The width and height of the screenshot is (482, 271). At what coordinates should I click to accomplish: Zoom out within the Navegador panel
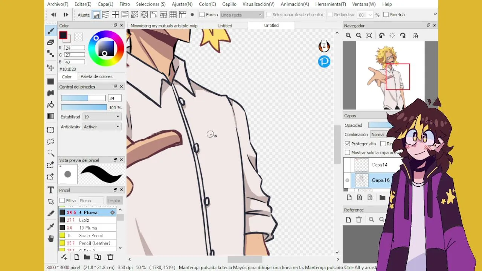click(x=359, y=35)
